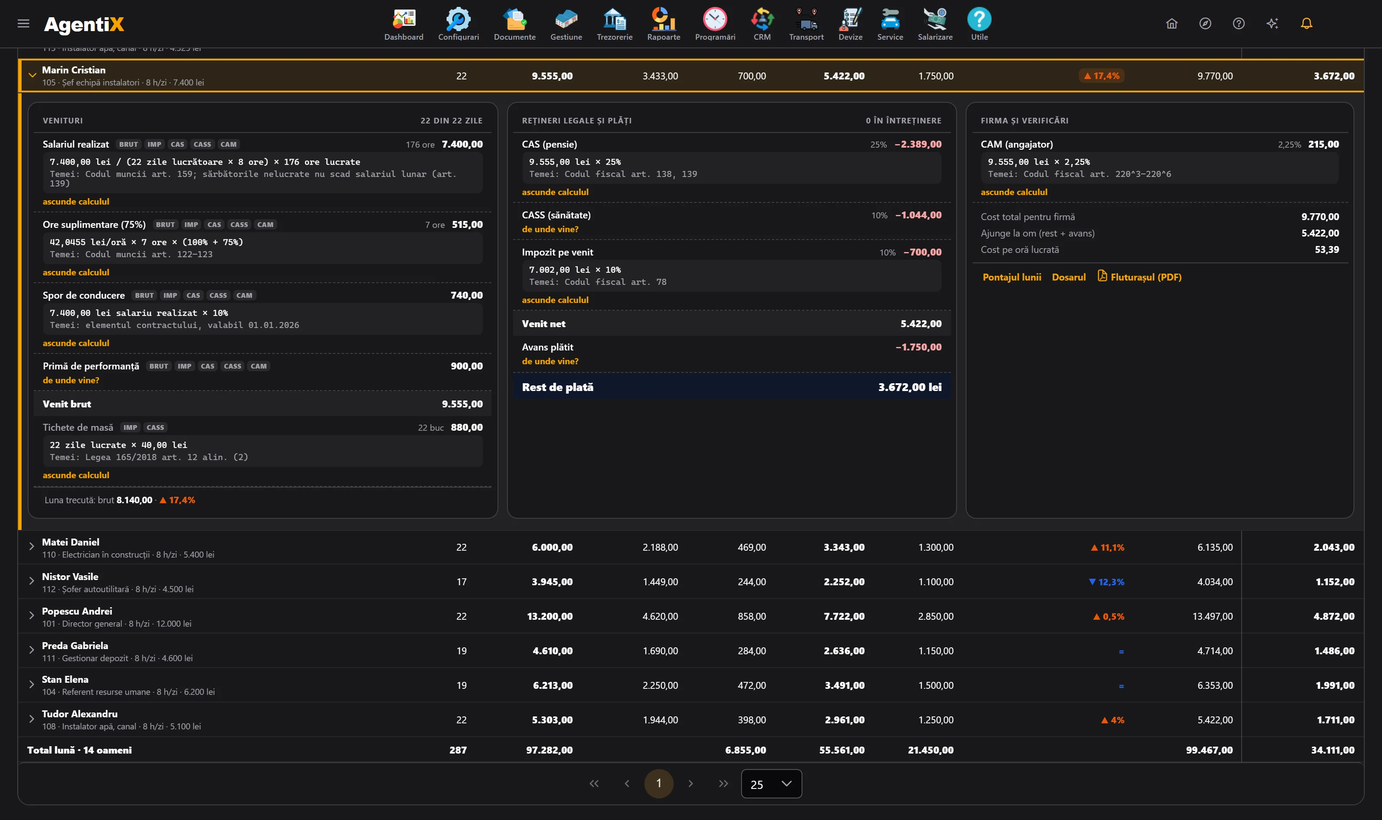The height and width of the screenshot is (820, 1382).
Task: Show where Avans plătit comes from
Action: [550, 361]
